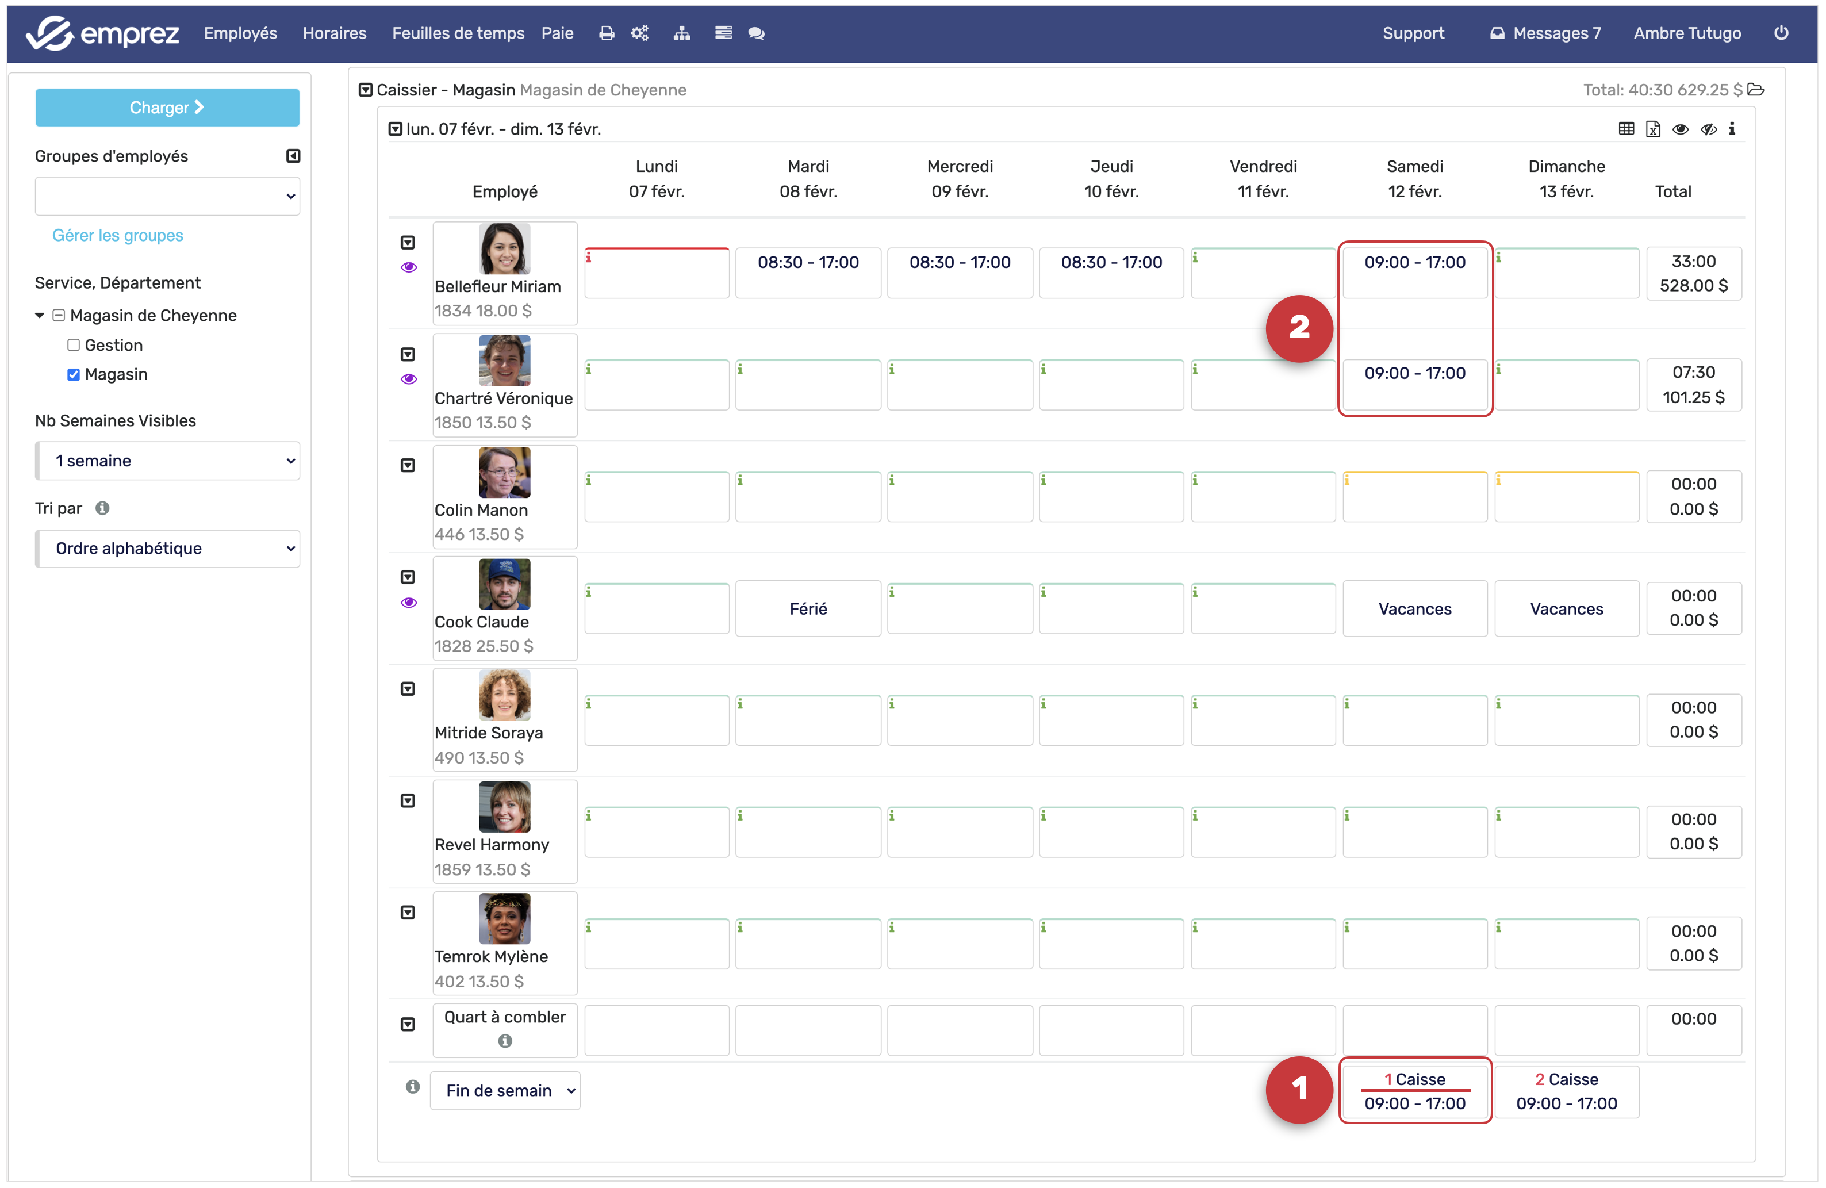This screenshot has height=1188, width=1826.
Task: Click the Gérer les groupes link
Action: pos(117,235)
